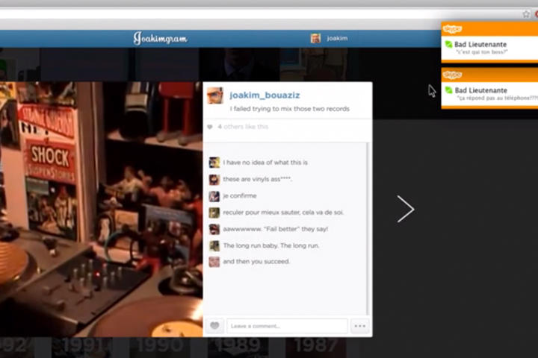
Task: Open Skype notification 'c'est qui ton boss?'
Action: pyautogui.click(x=489, y=48)
